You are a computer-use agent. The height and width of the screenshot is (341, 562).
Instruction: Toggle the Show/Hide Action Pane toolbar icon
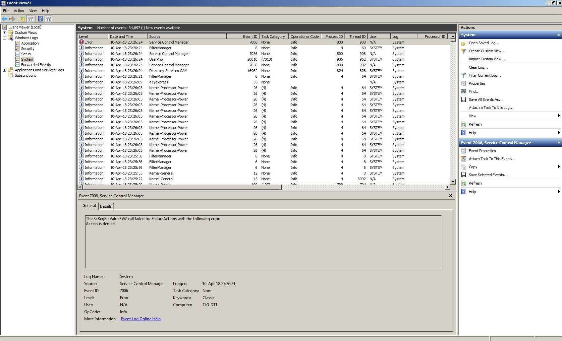coord(48,19)
